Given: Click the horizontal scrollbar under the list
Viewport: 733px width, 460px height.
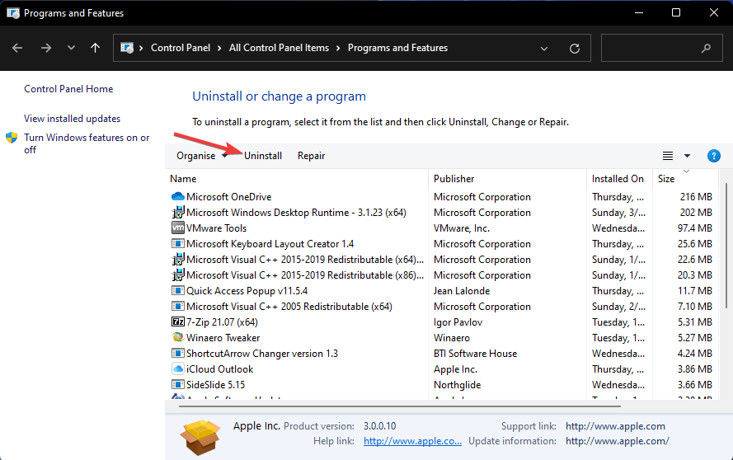Looking at the screenshot, I should (x=400, y=406).
